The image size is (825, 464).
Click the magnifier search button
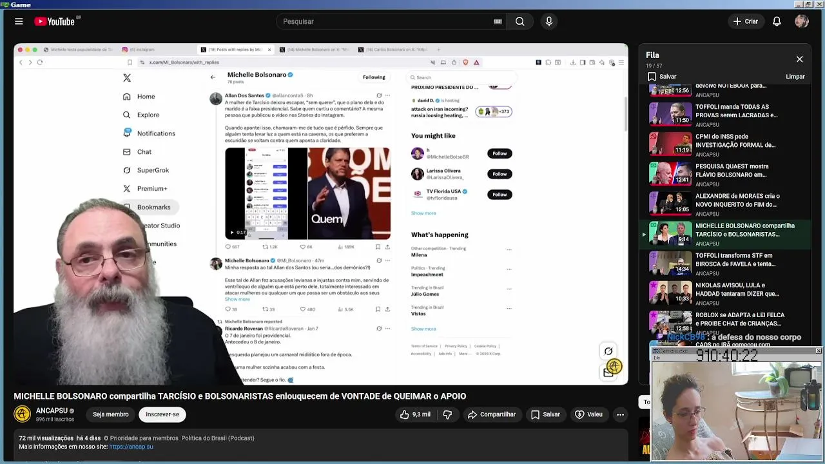(519, 21)
